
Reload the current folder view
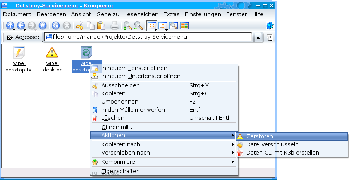click(x=56, y=25)
